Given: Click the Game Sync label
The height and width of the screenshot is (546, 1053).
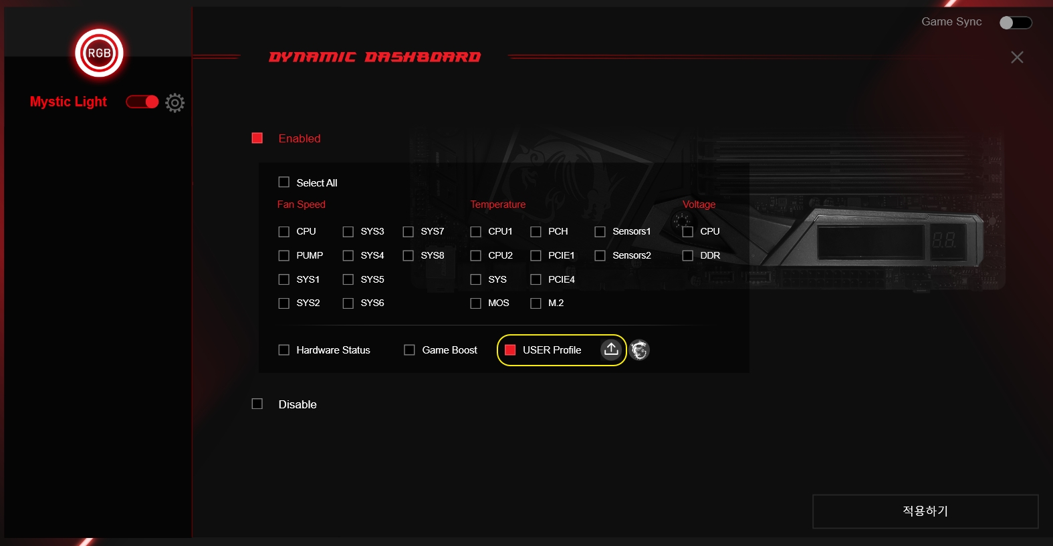Looking at the screenshot, I should coord(951,21).
